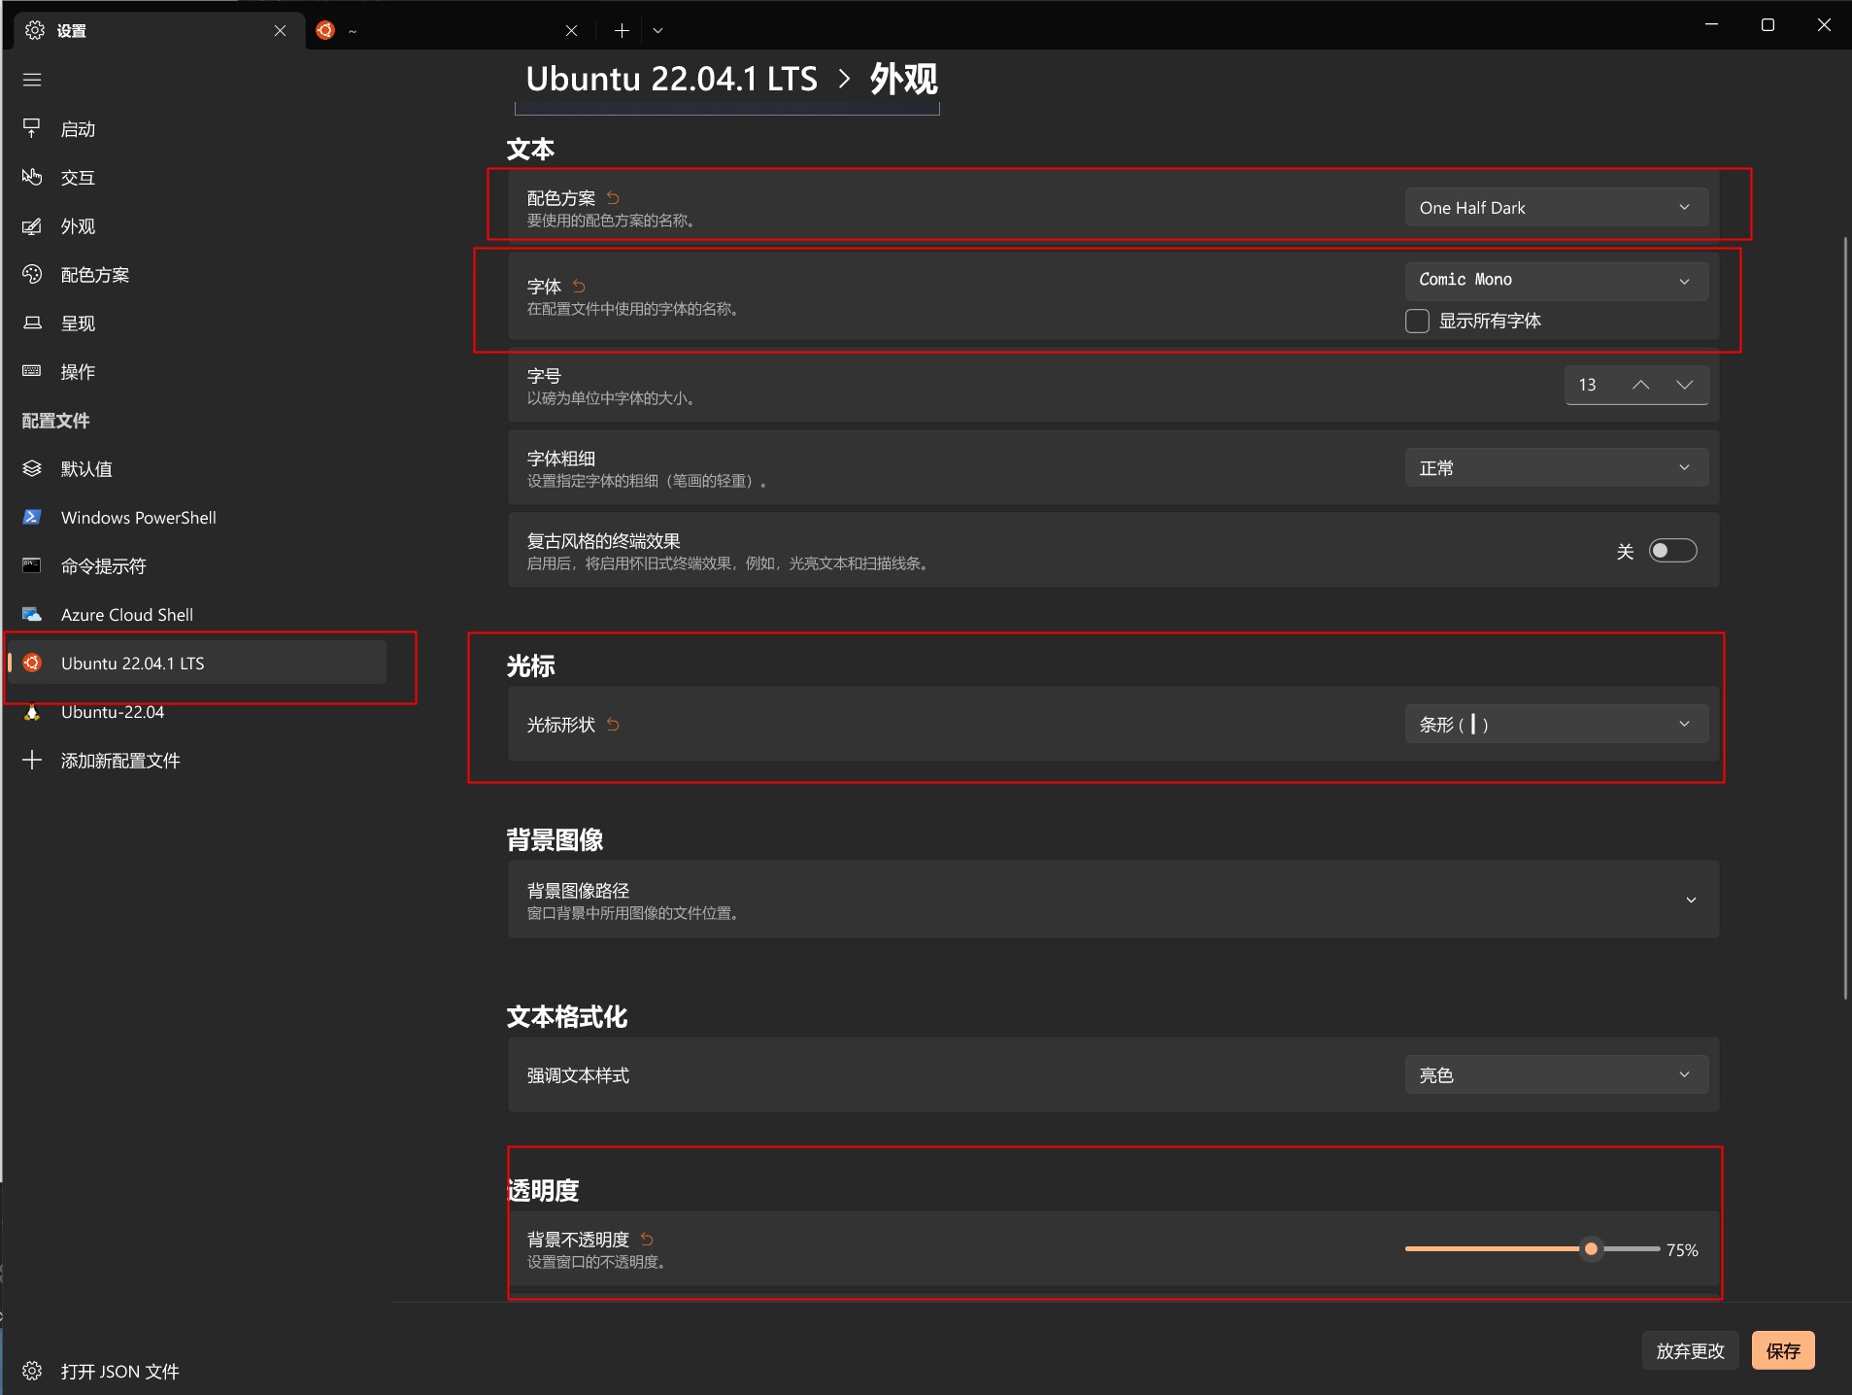Select the Ubuntu-22.04 profile

coord(196,711)
